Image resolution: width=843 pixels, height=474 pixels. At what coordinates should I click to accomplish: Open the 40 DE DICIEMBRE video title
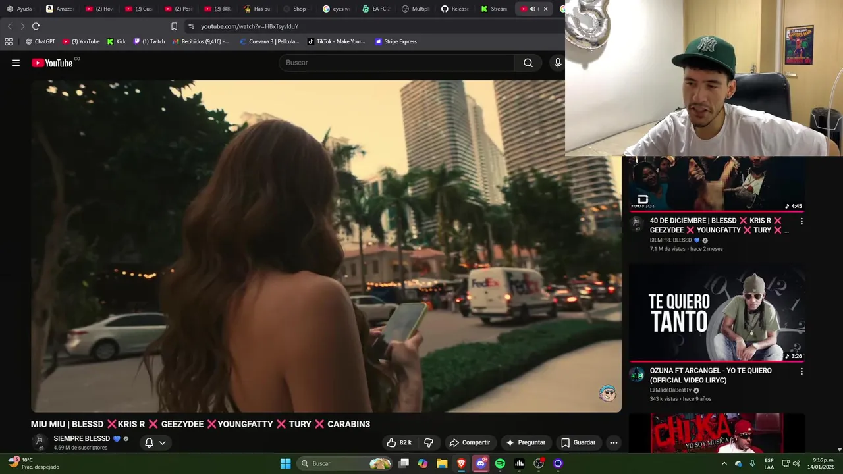(x=719, y=225)
